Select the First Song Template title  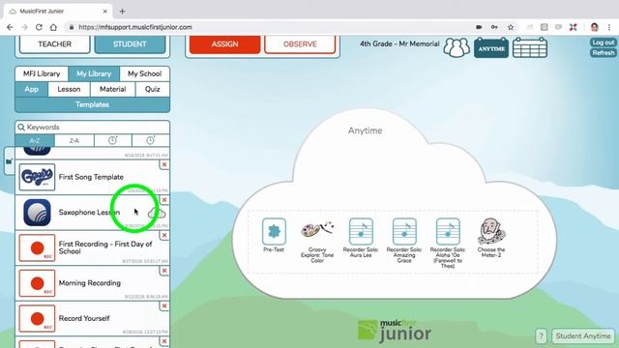91,177
